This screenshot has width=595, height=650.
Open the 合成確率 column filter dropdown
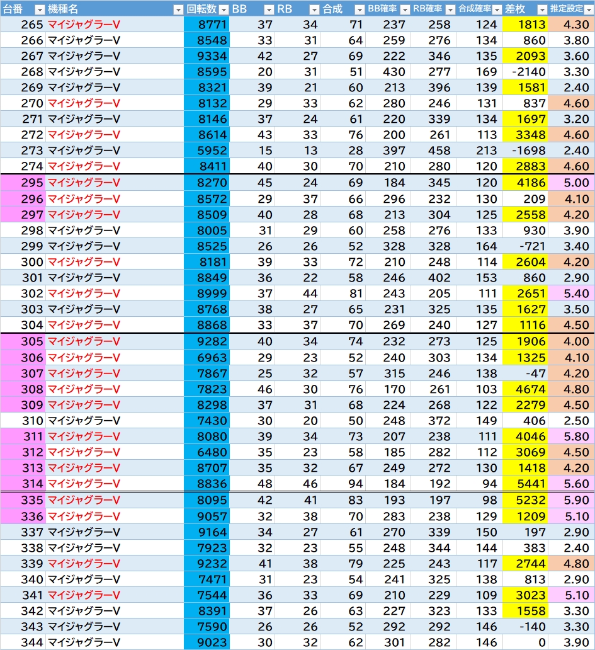point(497,9)
